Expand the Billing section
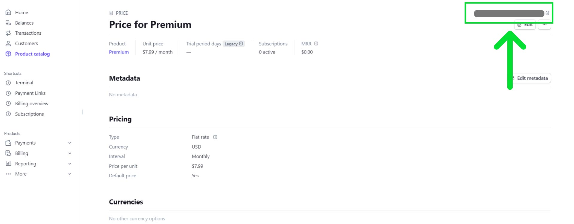Image resolution: width=574 pixels, height=224 pixels. [70, 153]
